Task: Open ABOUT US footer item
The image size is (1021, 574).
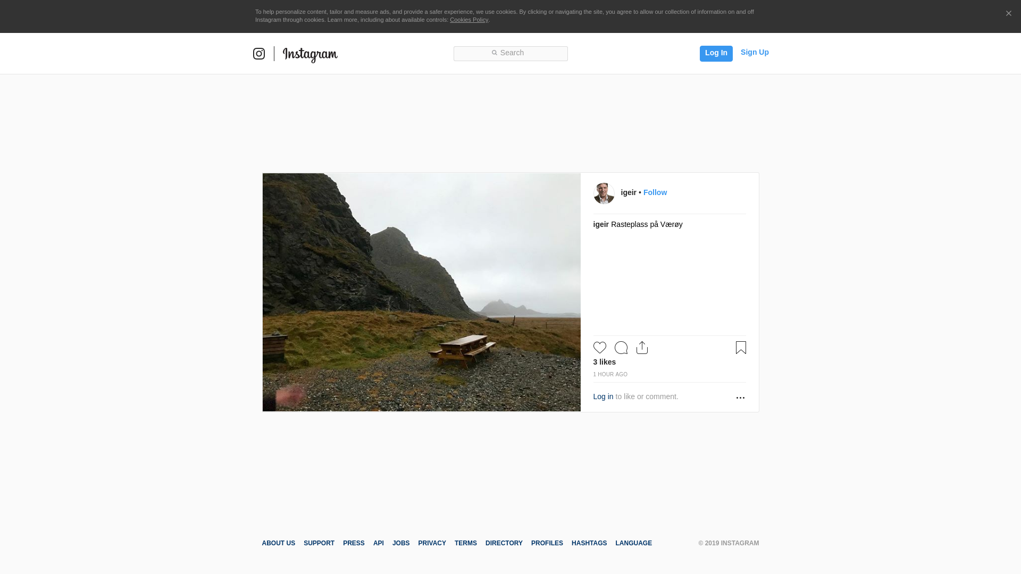Action: tap(278, 543)
